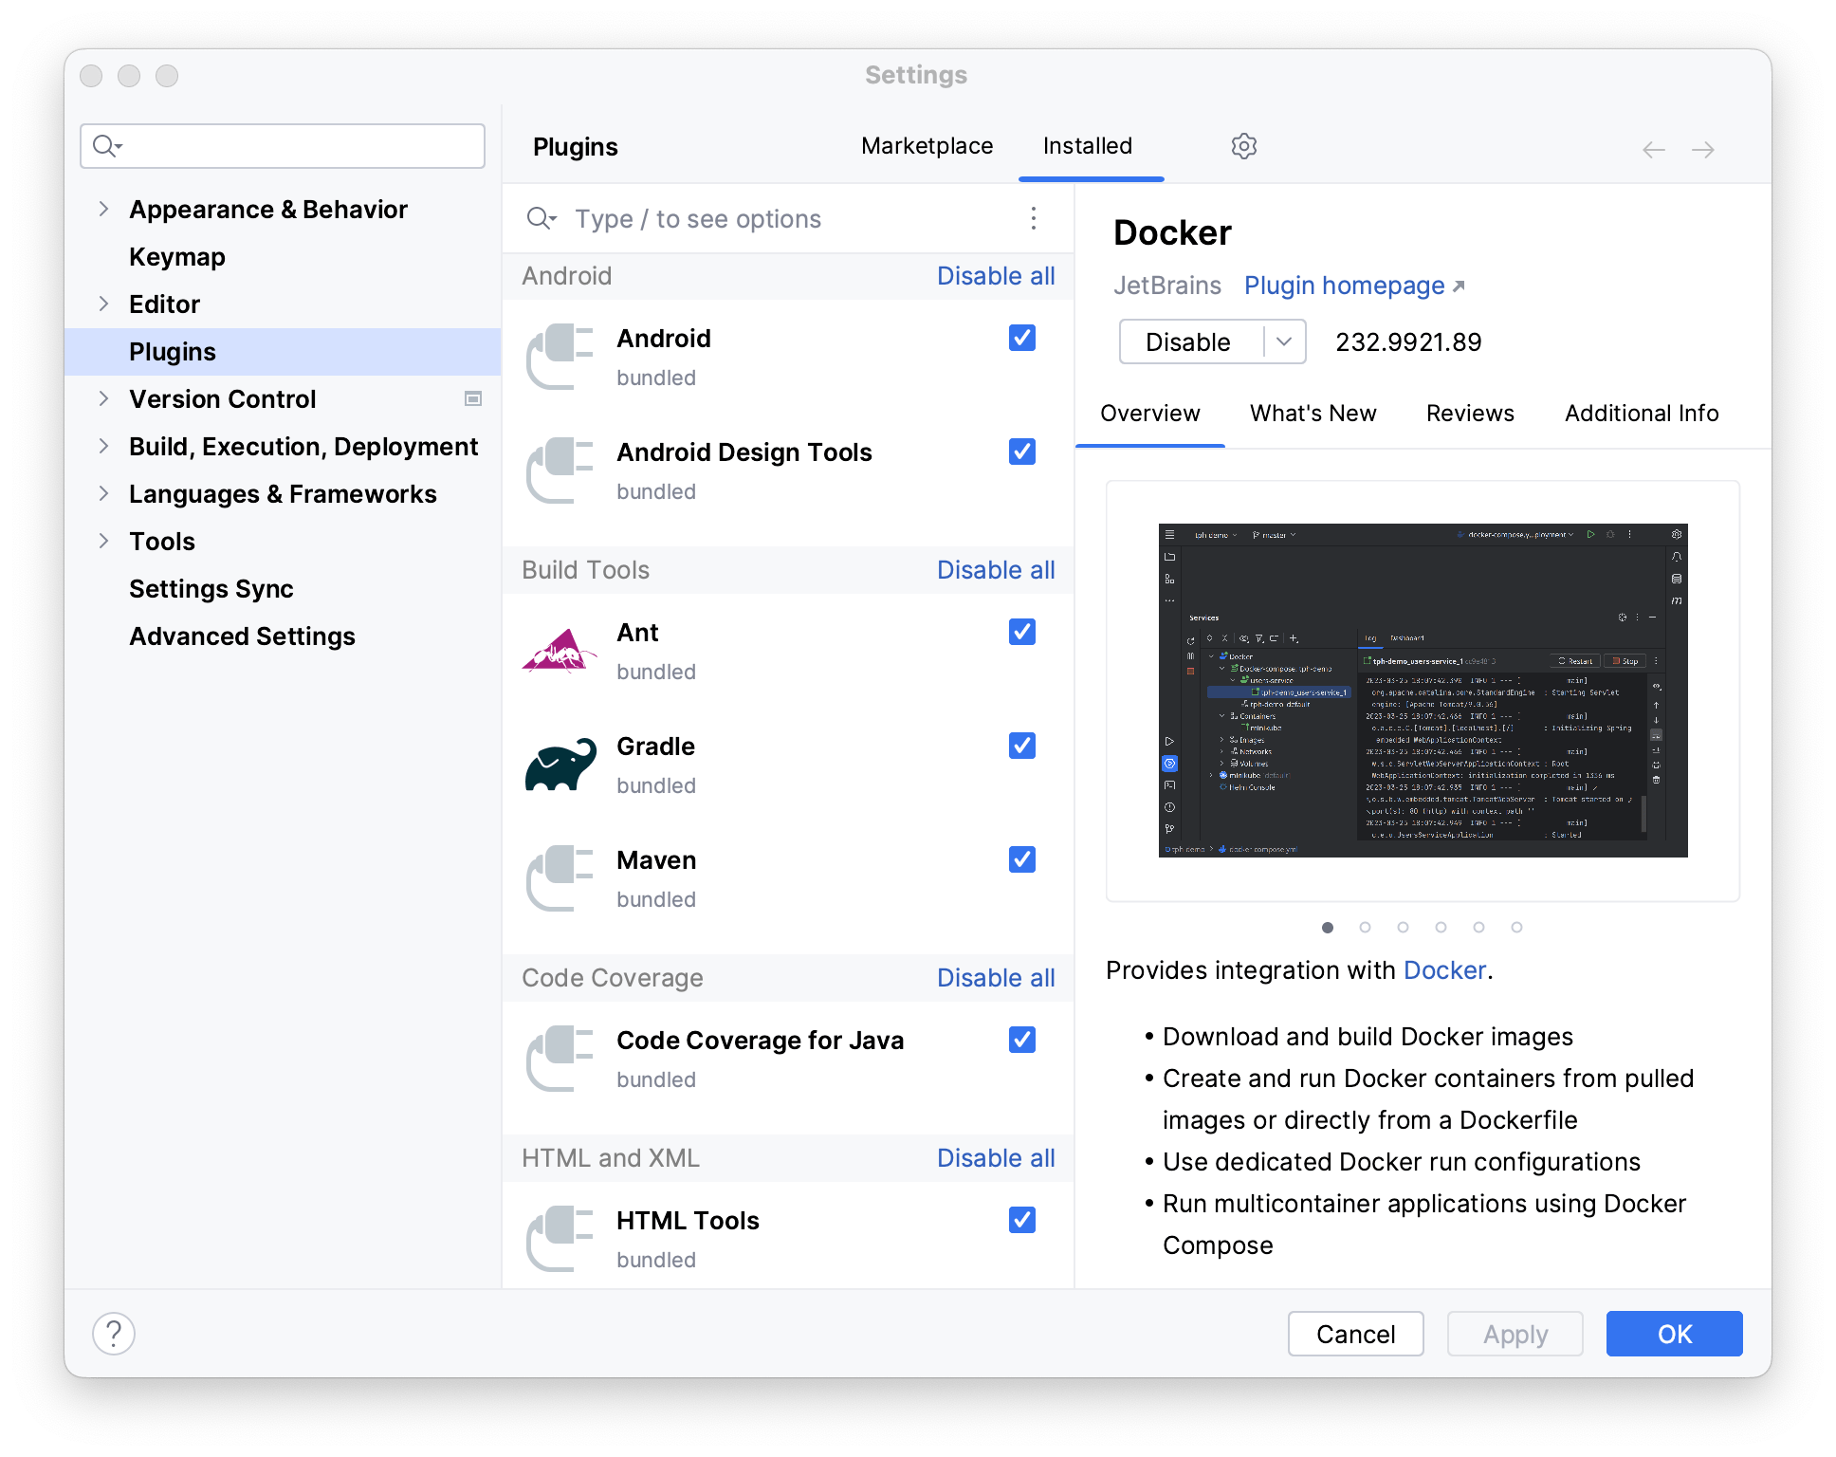The height and width of the screenshot is (1457, 1836).
Task: Open the Reviews tab
Action: tap(1470, 414)
